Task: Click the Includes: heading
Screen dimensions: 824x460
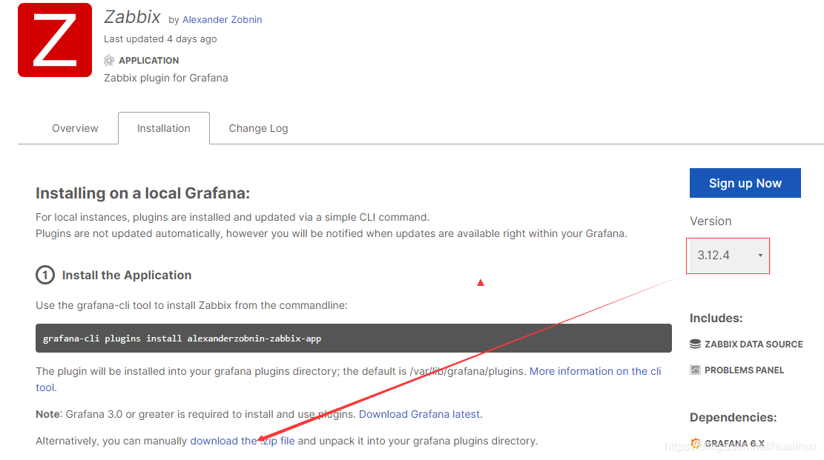Action: click(x=716, y=319)
